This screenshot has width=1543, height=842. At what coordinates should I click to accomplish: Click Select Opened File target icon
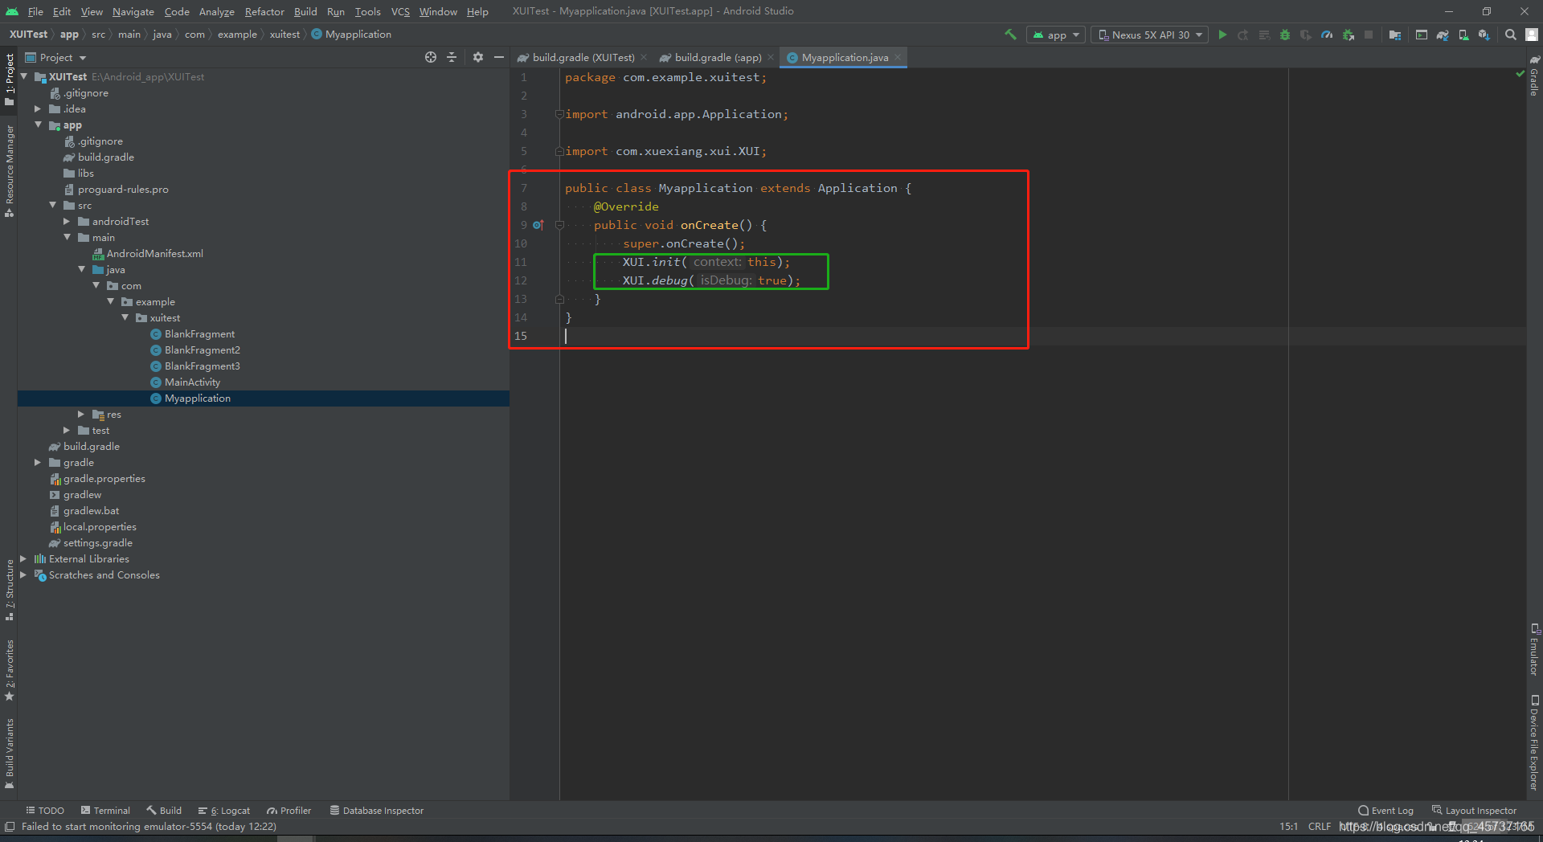click(431, 57)
